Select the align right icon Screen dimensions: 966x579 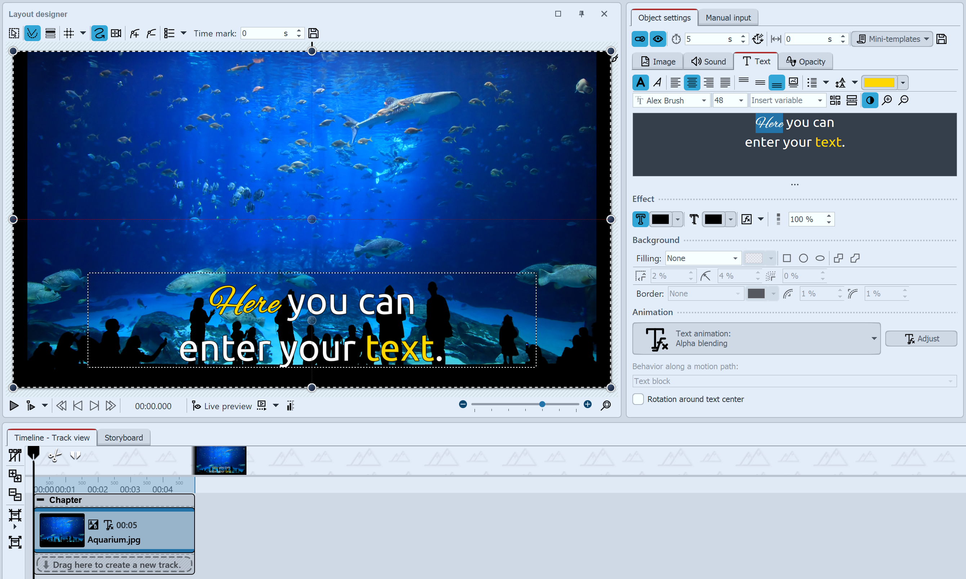coord(708,82)
